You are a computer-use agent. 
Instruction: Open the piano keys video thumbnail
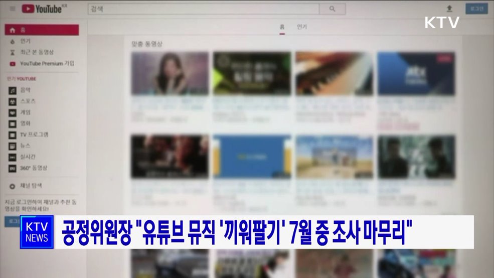335,73
